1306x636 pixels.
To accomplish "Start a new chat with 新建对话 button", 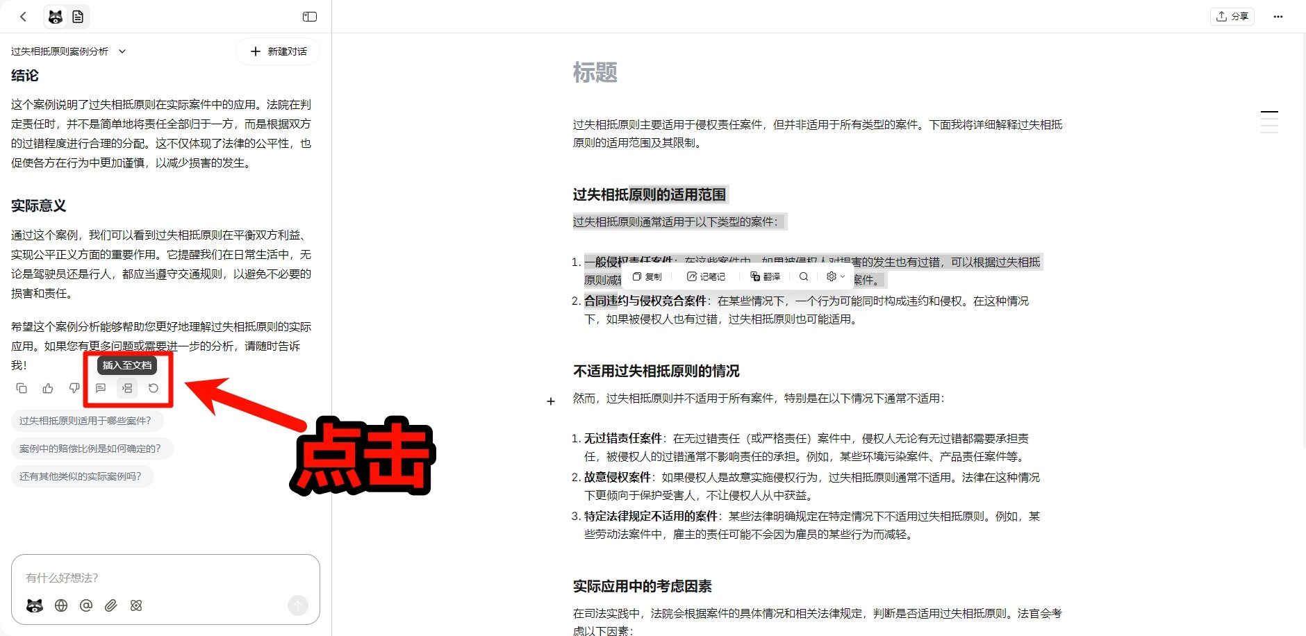I will (277, 51).
